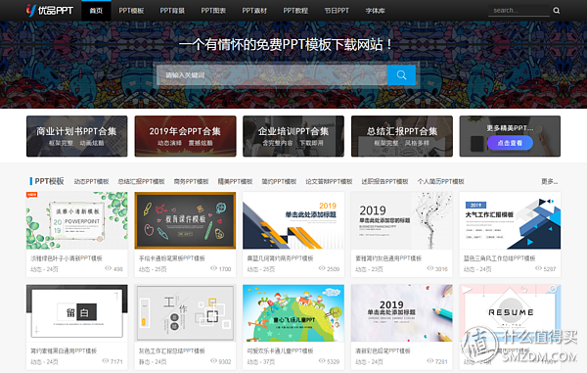Open the 企业培训PPT合集 banner card

point(293,136)
